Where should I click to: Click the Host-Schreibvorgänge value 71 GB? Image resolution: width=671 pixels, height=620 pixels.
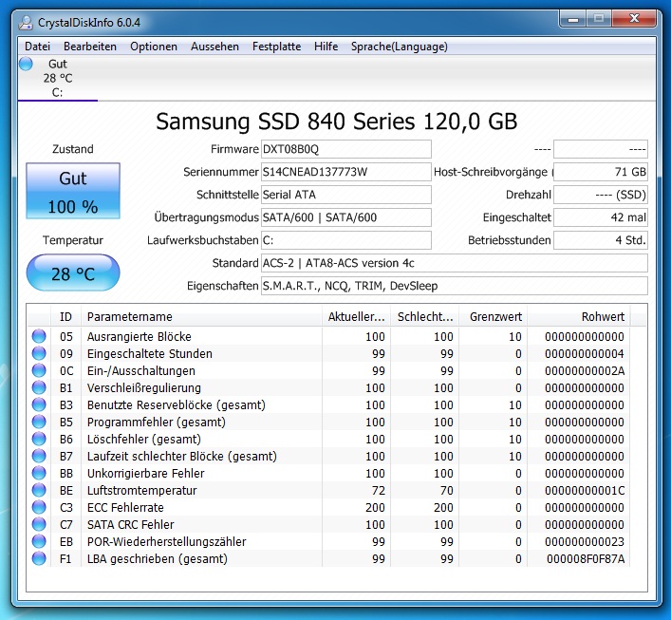[601, 172]
